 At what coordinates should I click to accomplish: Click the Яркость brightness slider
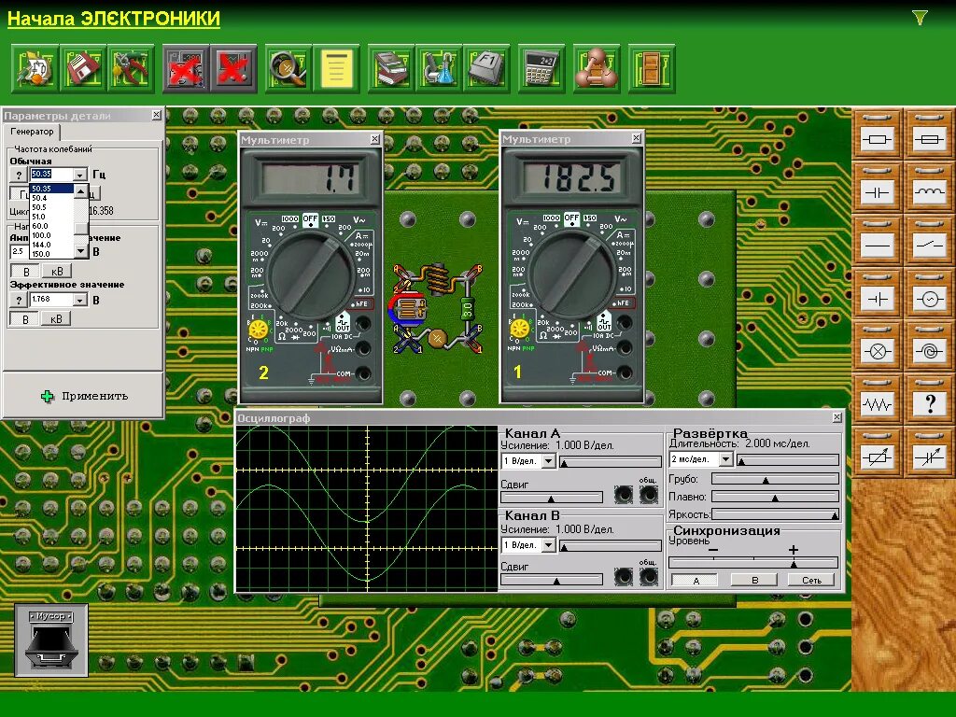pos(775,514)
